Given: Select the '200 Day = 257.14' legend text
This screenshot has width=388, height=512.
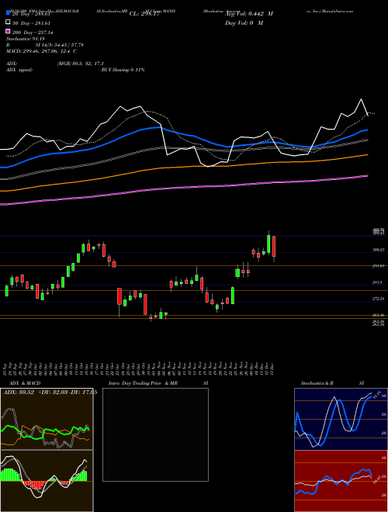Looking at the screenshot, I should 33,33.
